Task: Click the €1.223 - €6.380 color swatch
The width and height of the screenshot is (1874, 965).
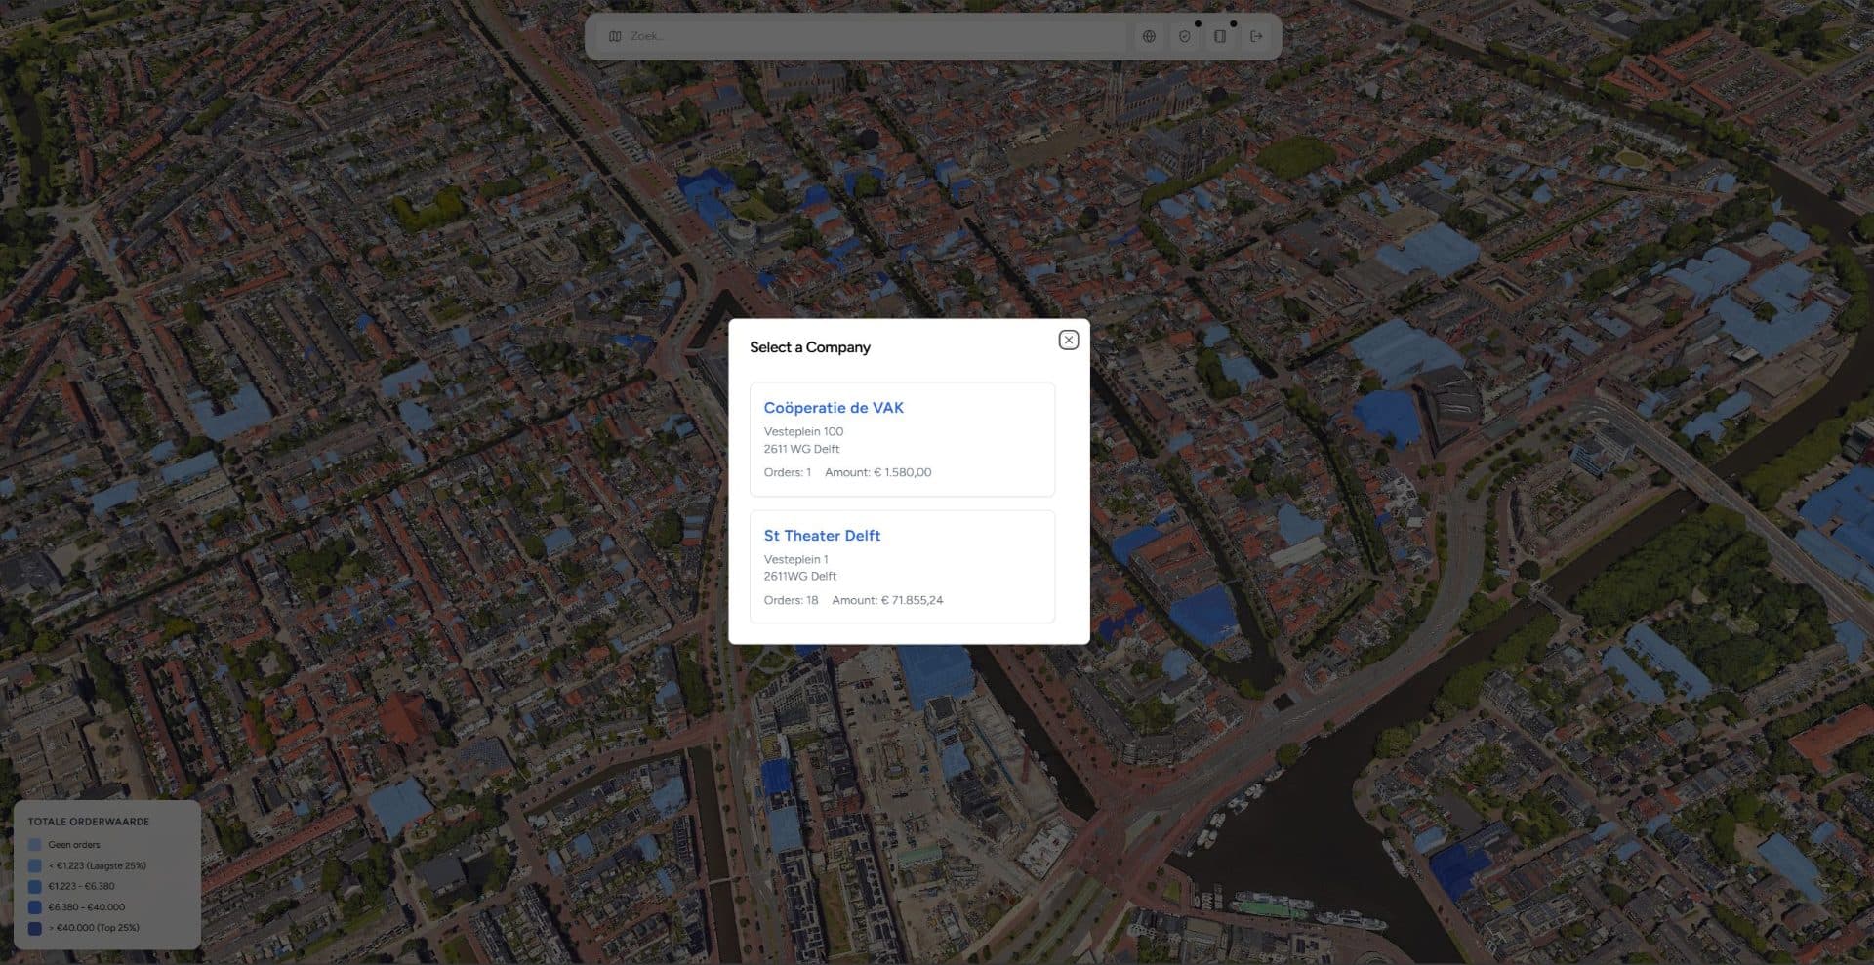Action: 34,886
